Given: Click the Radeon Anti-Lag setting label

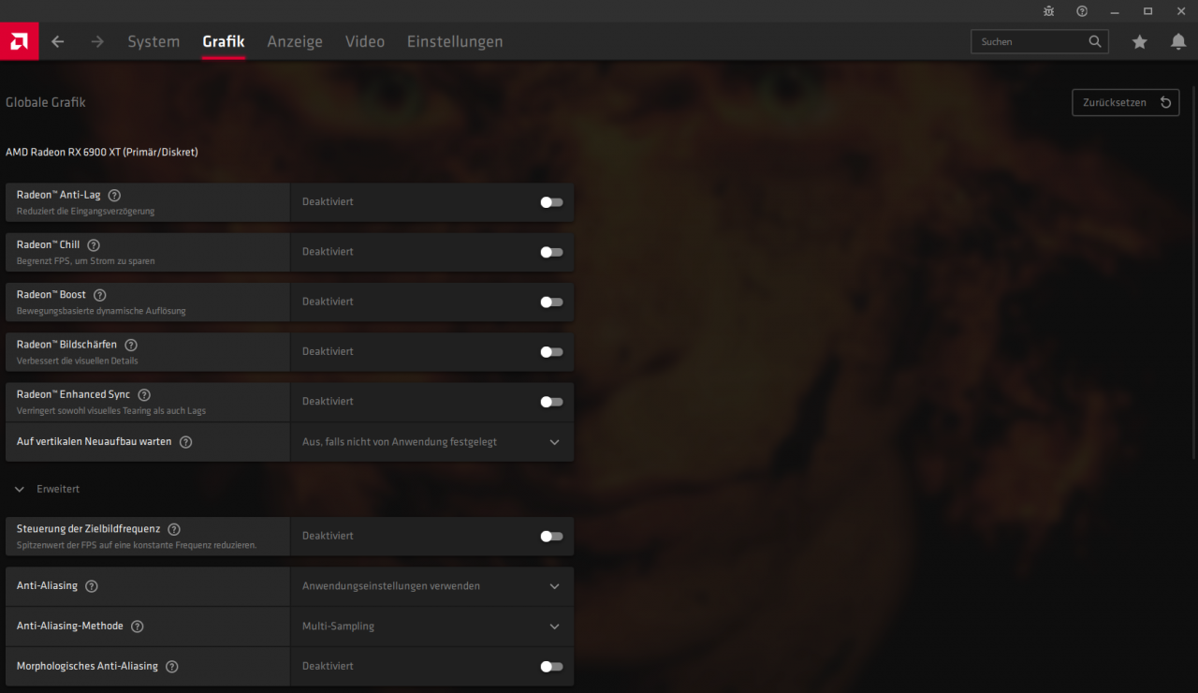Looking at the screenshot, I should 59,195.
